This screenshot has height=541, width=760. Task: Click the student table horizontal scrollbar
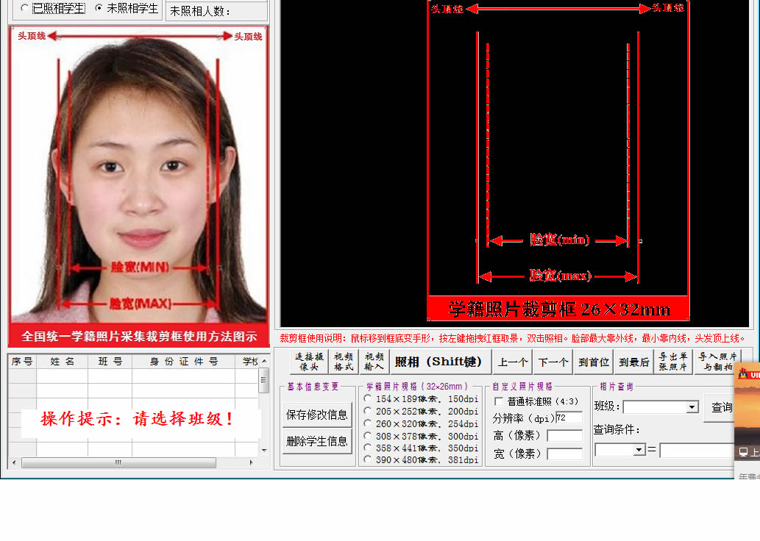(x=118, y=463)
